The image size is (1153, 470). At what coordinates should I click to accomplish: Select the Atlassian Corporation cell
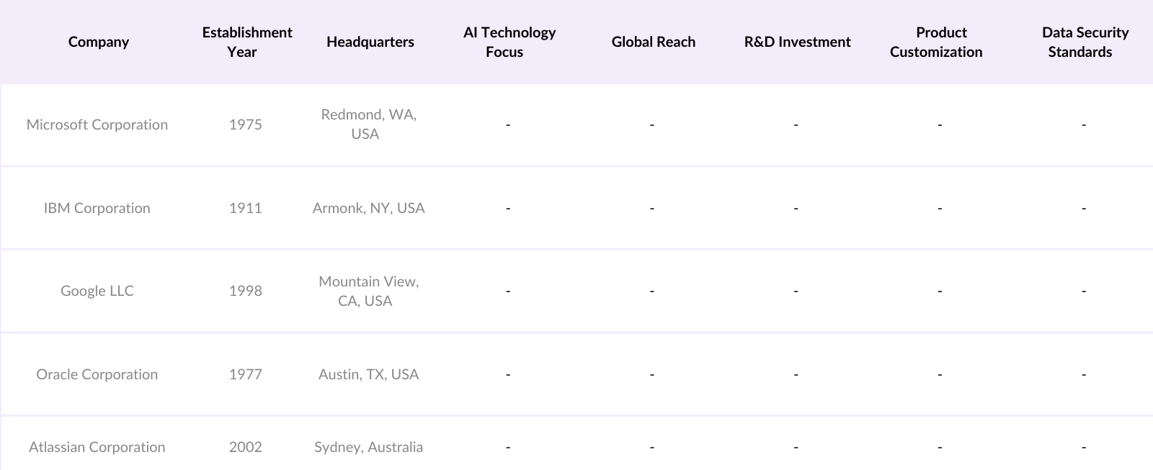[97, 447]
